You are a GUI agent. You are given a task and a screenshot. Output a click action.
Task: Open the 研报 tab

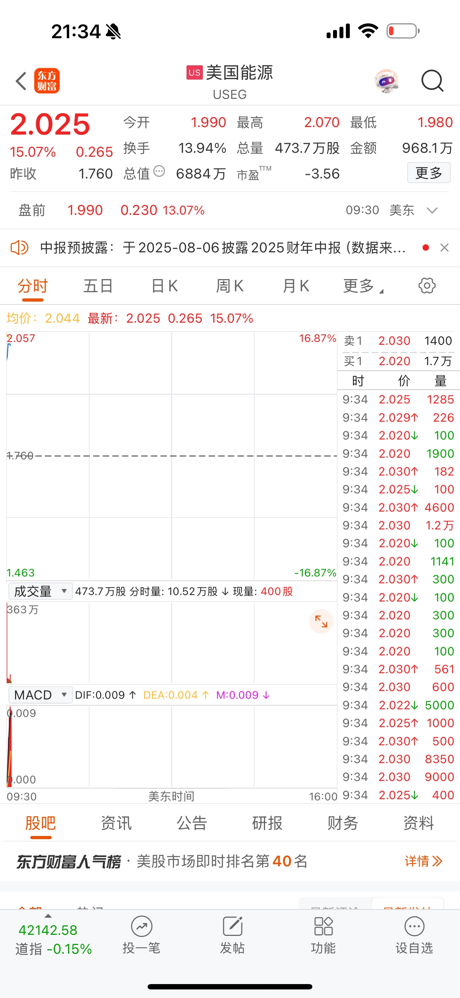tap(267, 823)
